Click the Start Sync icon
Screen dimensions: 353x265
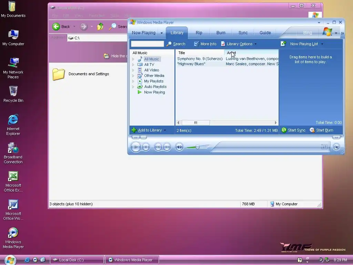(284, 130)
